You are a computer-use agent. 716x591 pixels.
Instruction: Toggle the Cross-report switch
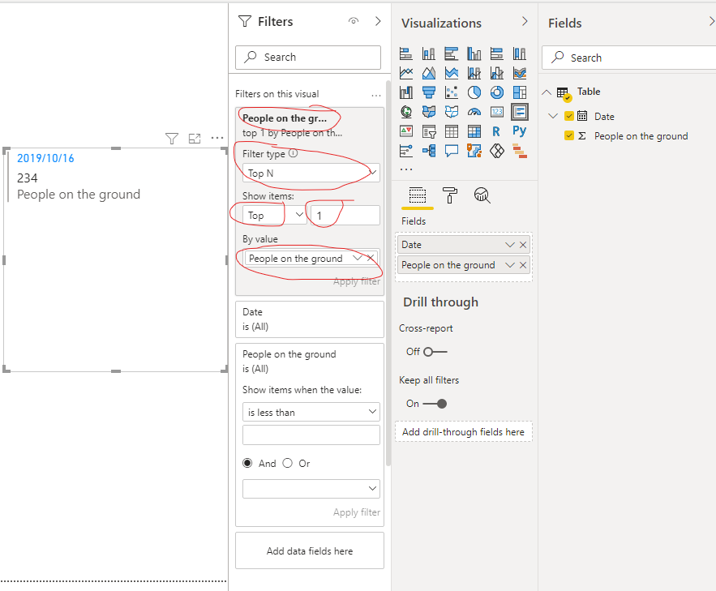(x=435, y=352)
